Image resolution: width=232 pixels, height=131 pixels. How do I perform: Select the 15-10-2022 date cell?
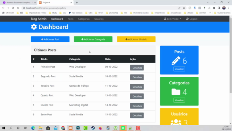(111, 115)
